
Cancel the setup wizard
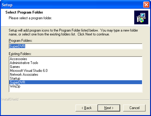click(134, 108)
